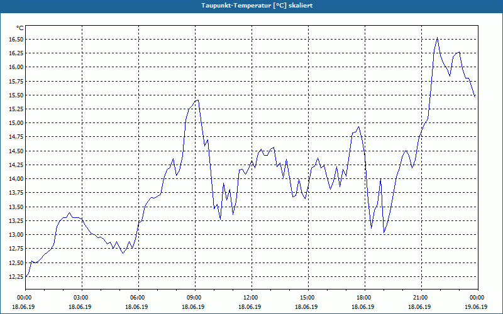
Task: Click the 14,75 y-axis value
Action: point(16,137)
